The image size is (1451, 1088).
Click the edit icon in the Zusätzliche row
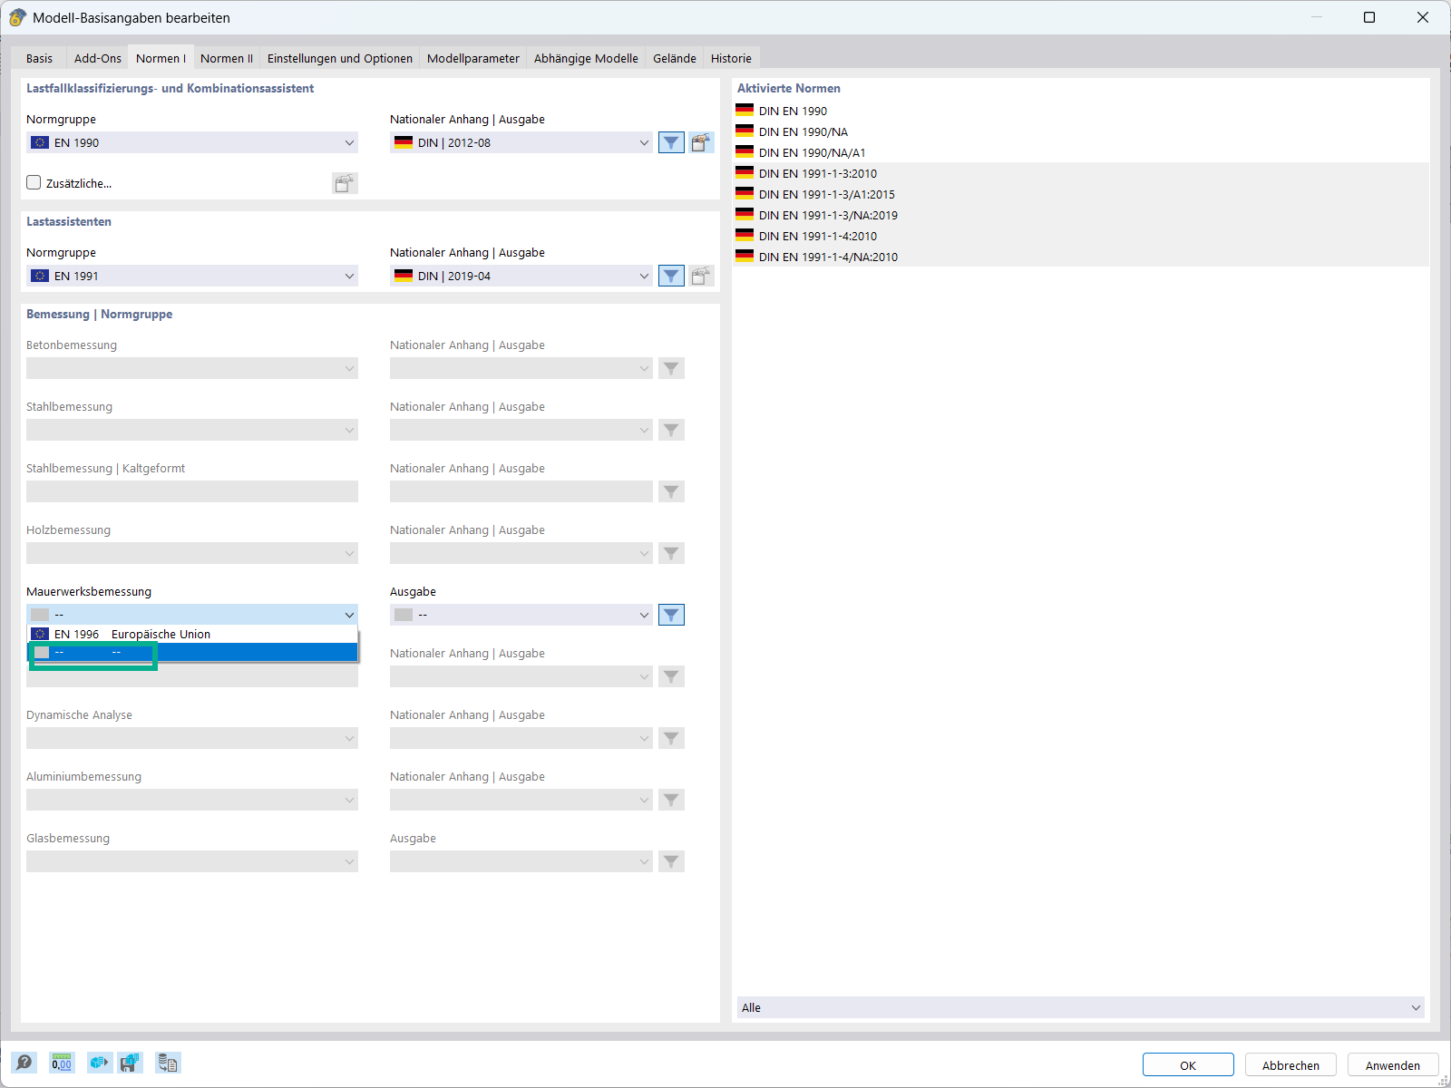[x=345, y=183]
